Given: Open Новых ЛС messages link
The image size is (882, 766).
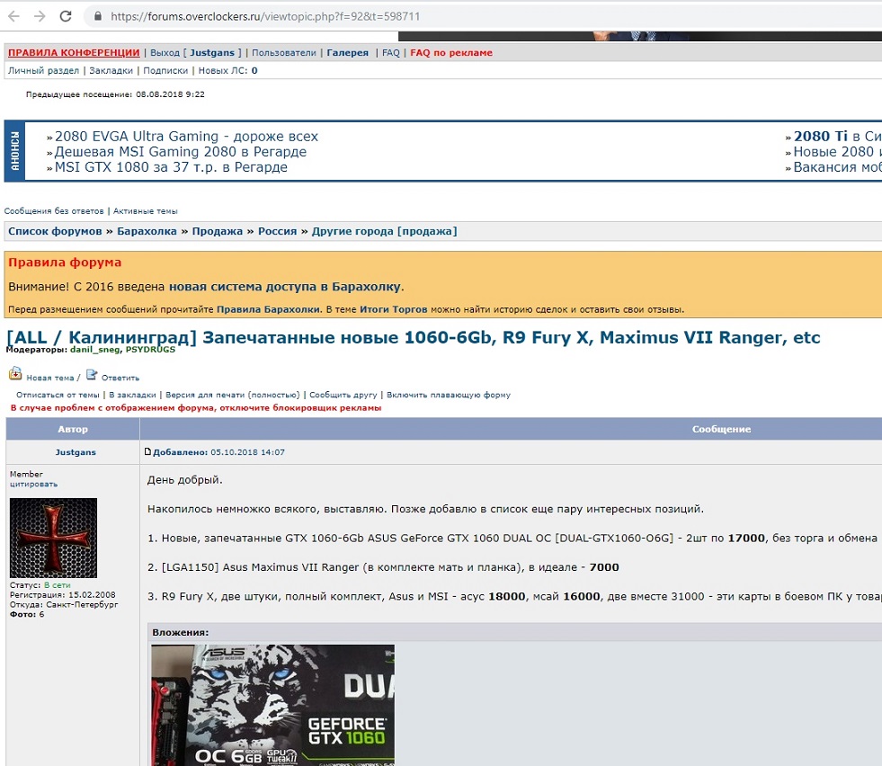Looking at the screenshot, I should pos(227,70).
